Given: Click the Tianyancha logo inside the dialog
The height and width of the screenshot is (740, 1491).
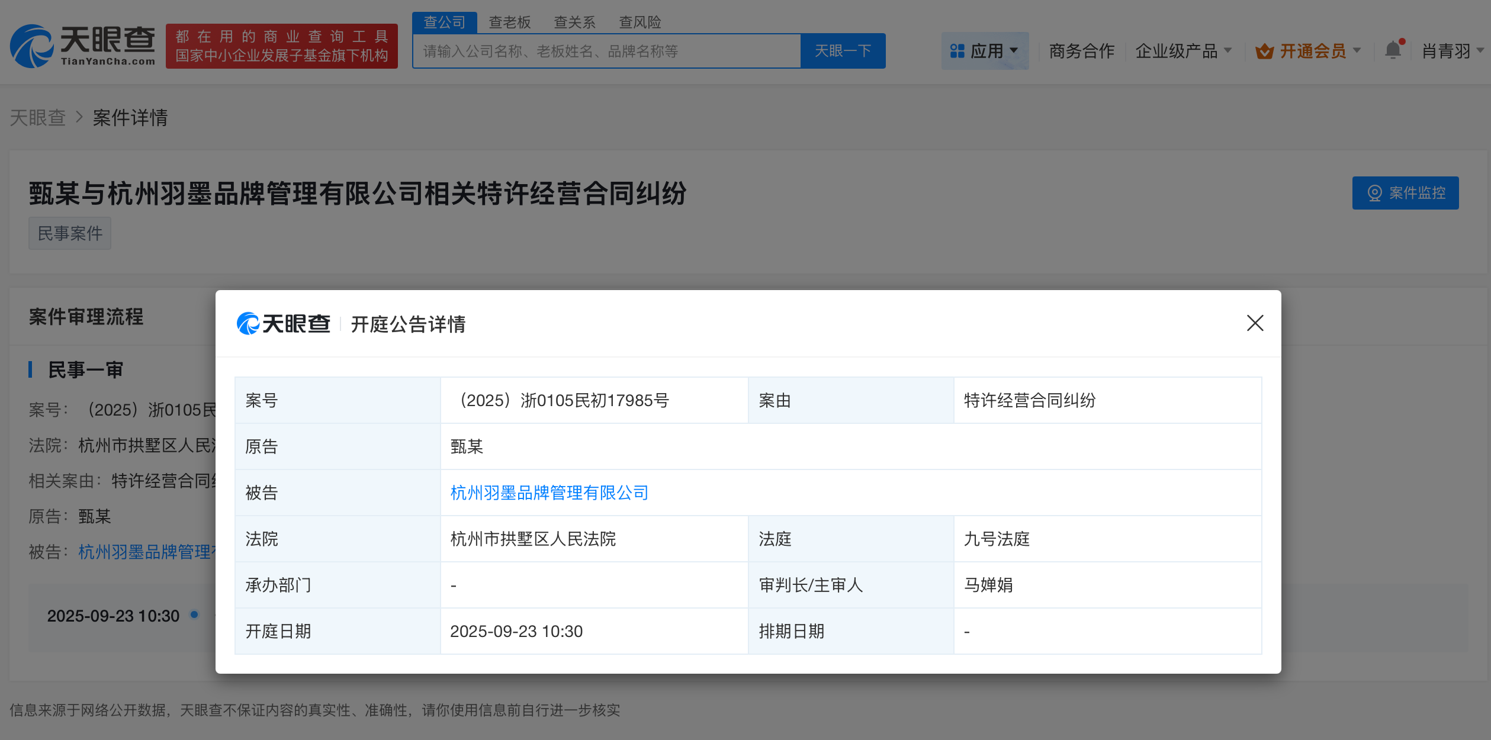Looking at the screenshot, I should coord(284,324).
